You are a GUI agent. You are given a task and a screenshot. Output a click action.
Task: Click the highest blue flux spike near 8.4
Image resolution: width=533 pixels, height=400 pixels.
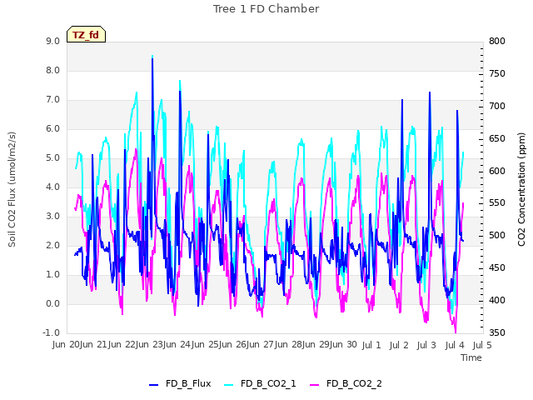click(152, 59)
